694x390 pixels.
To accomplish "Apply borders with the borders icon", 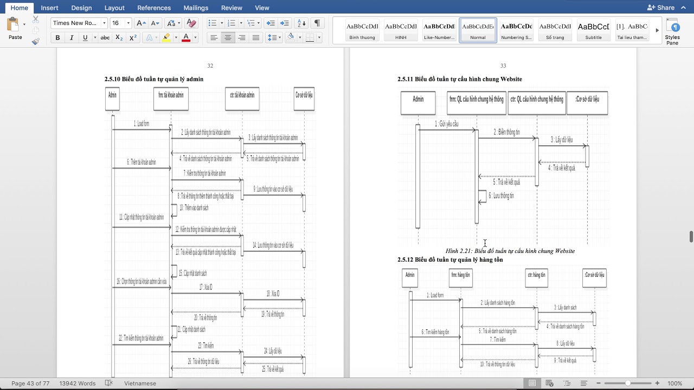I will point(310,38).
